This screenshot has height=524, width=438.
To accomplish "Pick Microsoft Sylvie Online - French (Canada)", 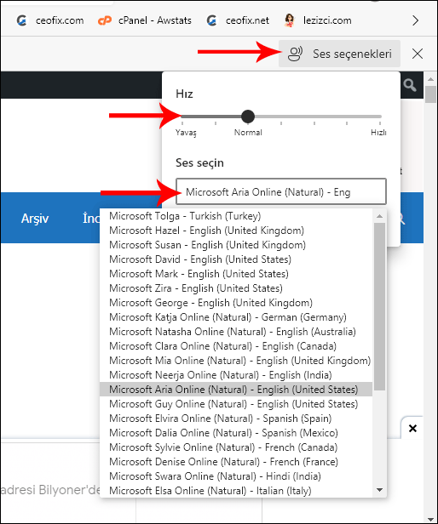I will [236, 447].
